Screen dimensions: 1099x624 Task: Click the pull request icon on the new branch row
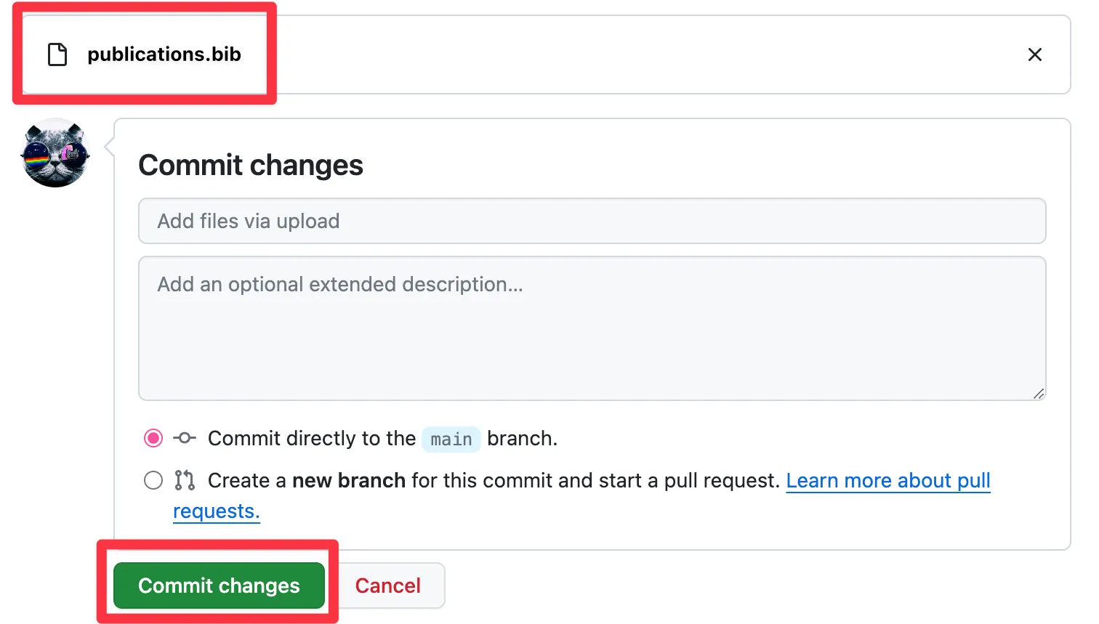184,480
